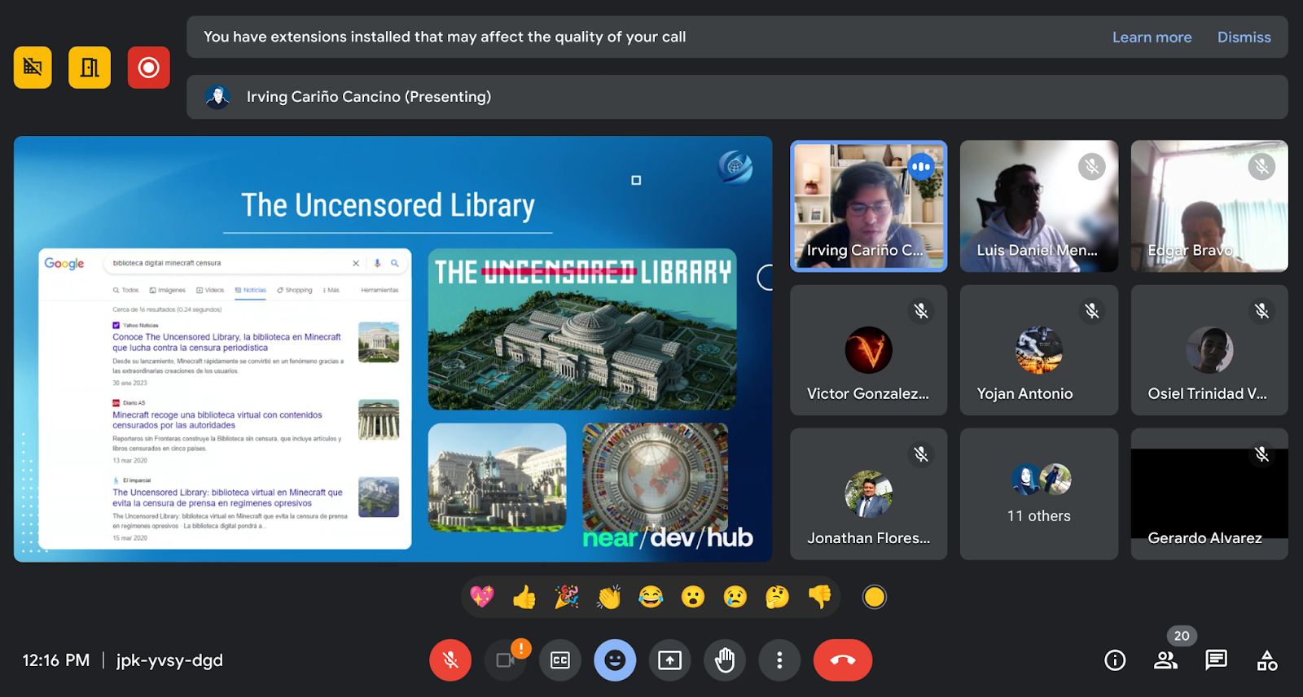Screen dimensions: 1303x697
Task: Send the party popper reaction
Action: click(x=567, y=597)
